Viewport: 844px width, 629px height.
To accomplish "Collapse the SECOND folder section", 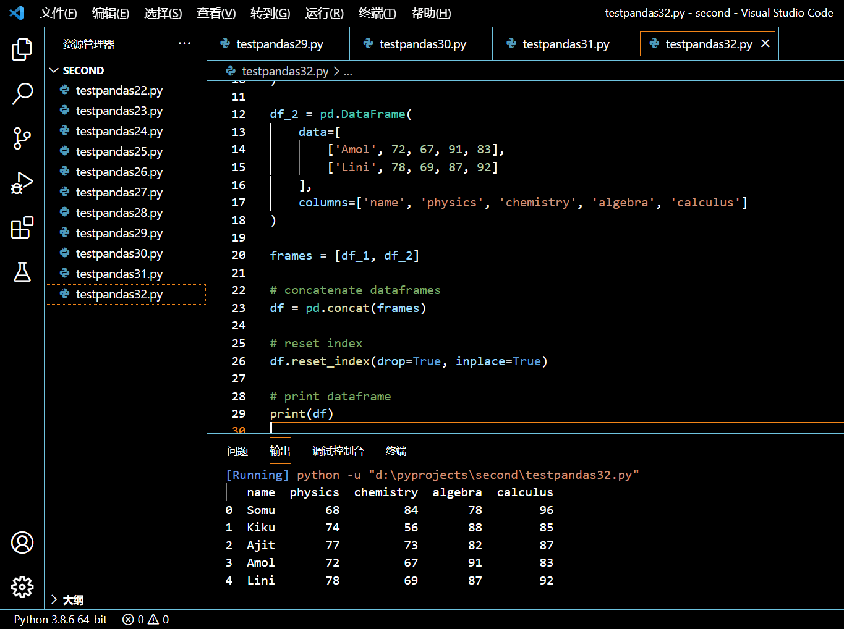I will click(x=54, y=70).
